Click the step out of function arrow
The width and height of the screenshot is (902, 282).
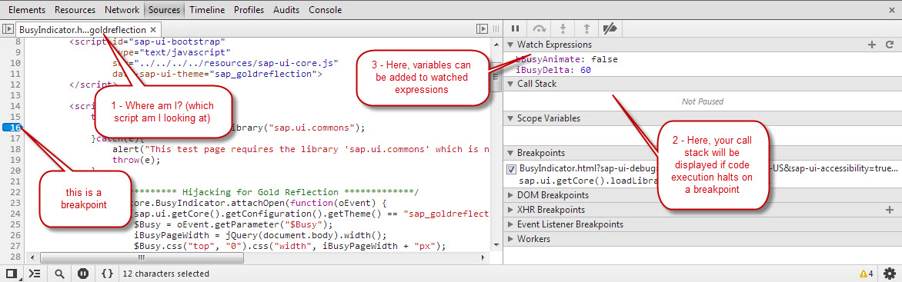pyautogui.click(x=586, y=28)
